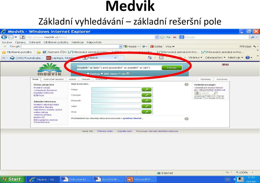Open the EZB-NLK link
Screen dimensions: 260x183
coord(39,95)
